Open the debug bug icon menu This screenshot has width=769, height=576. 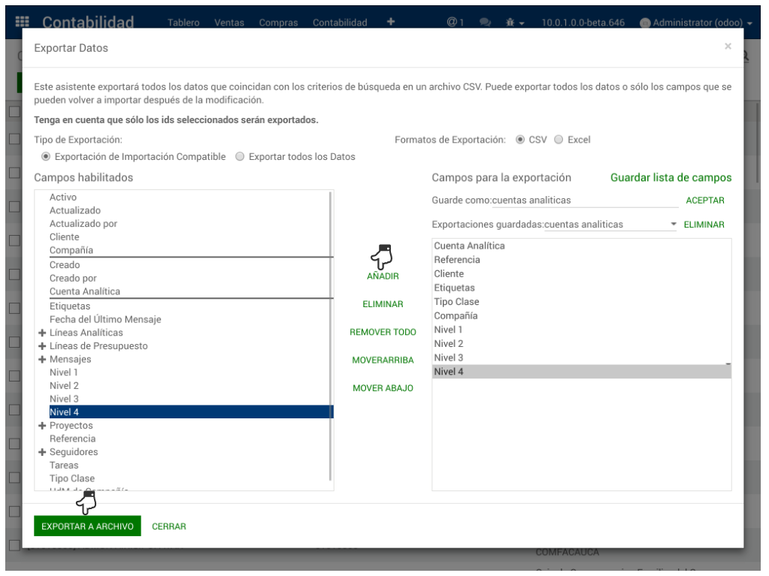(x=515, y=23)
